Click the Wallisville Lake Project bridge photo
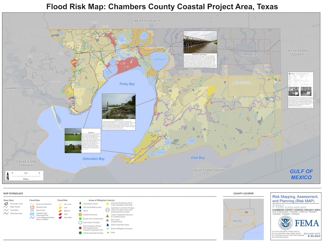This screenshot has width=324, height=241. click(x=200, y=42)
